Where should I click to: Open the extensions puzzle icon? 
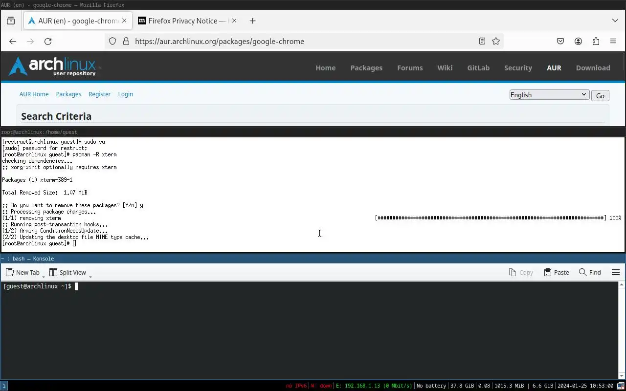coord(596,41)
